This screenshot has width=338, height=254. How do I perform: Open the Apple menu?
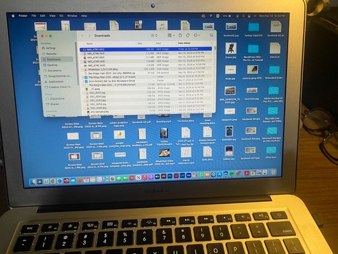(13, 16)
